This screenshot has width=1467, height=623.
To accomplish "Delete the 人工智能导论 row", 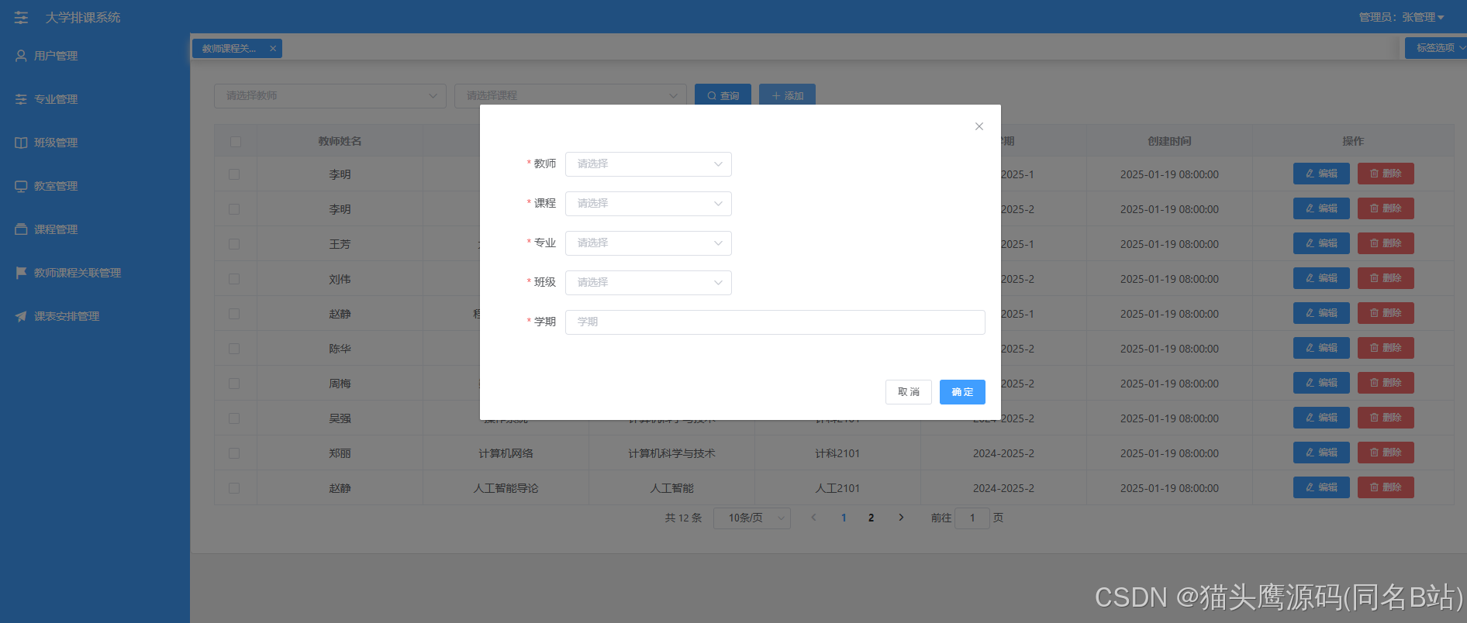I will [x=1386, y=487].
